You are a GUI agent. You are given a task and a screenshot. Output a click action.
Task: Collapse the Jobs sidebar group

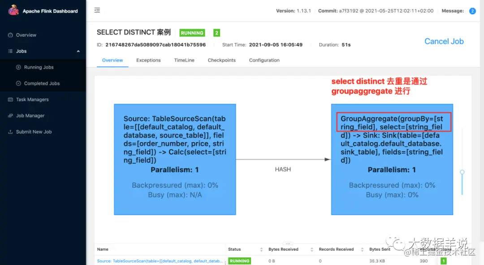pos(78,51)
